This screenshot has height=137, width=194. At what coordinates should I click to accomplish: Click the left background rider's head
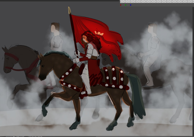point(55,27)
